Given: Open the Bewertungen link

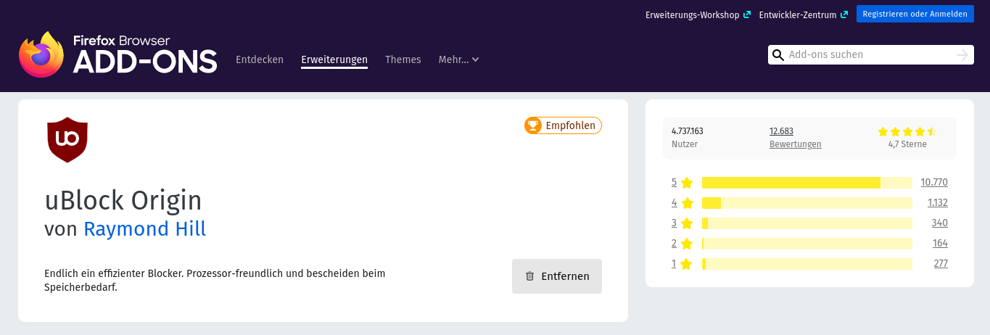Looking at the screenshot, I should pos(796,144).
